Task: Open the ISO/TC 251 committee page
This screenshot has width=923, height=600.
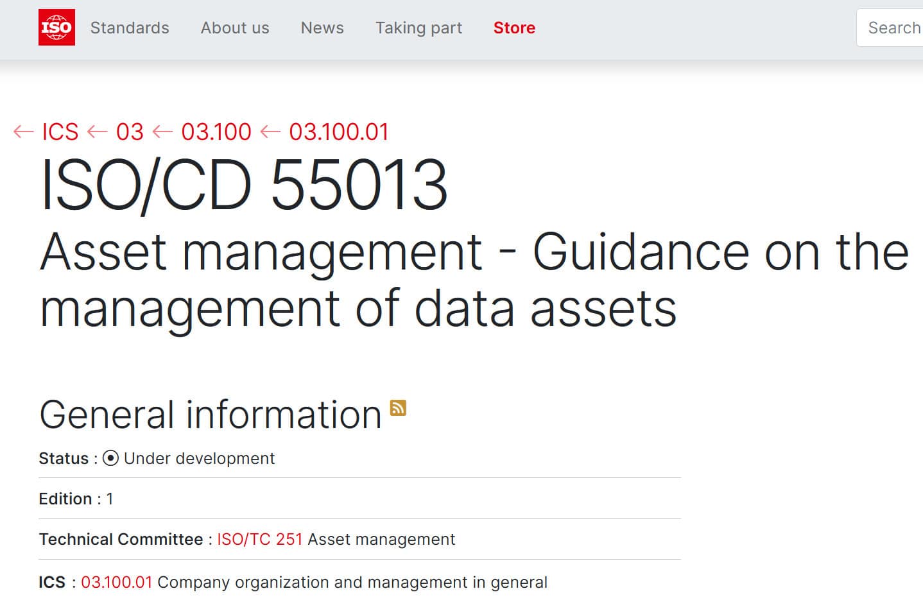Action: tap(259, 539)
